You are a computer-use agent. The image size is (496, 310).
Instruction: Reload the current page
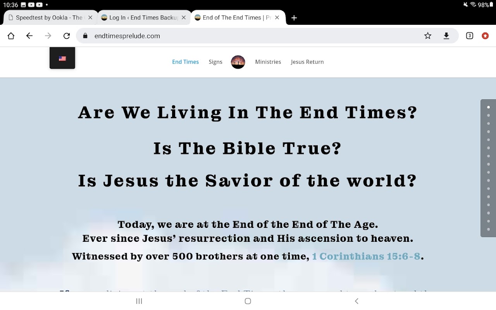(67, 36)
